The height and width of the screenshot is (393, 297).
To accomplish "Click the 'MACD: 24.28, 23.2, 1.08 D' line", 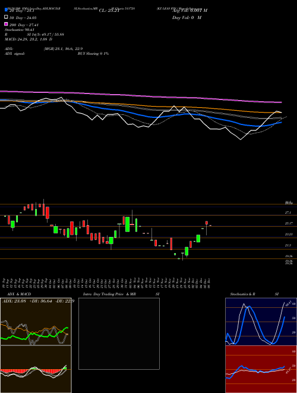I will pos(29,39).
